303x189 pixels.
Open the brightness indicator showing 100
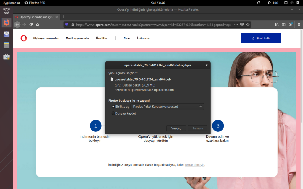click(273, 3)
